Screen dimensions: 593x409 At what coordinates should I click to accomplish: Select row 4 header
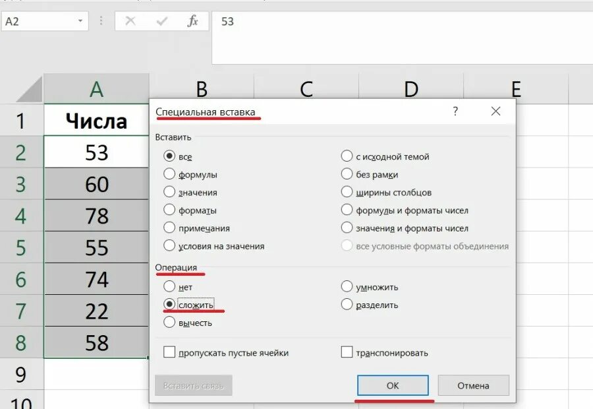pyautogui.click(x=21, y=216)
